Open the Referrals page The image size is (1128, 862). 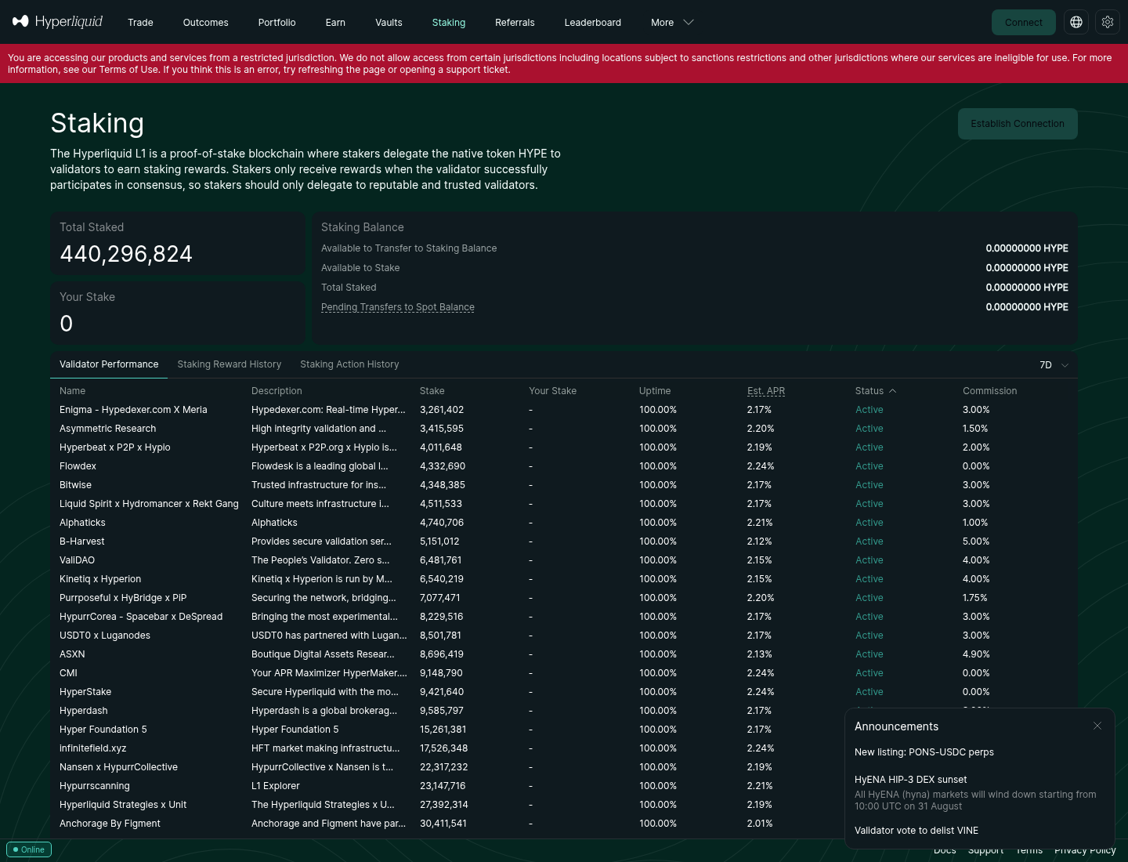(x=515, y=23)
